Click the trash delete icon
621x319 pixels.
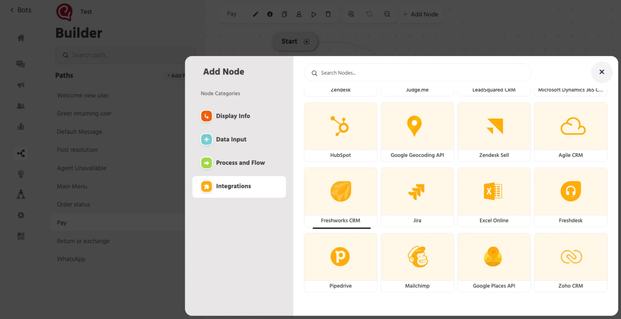click(328, 14)
